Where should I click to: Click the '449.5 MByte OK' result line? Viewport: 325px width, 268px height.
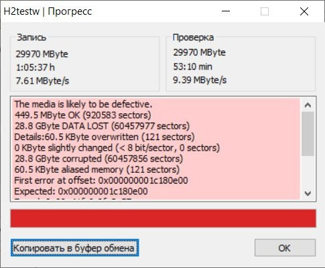click(83, 115)
